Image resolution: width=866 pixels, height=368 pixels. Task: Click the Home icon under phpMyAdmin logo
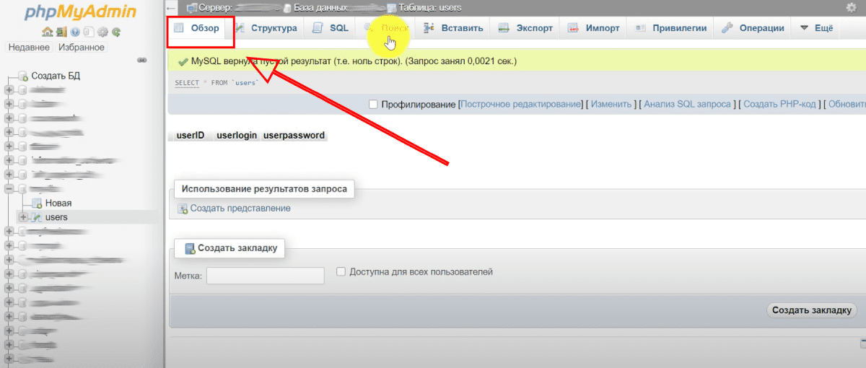(x=47, y=32)
